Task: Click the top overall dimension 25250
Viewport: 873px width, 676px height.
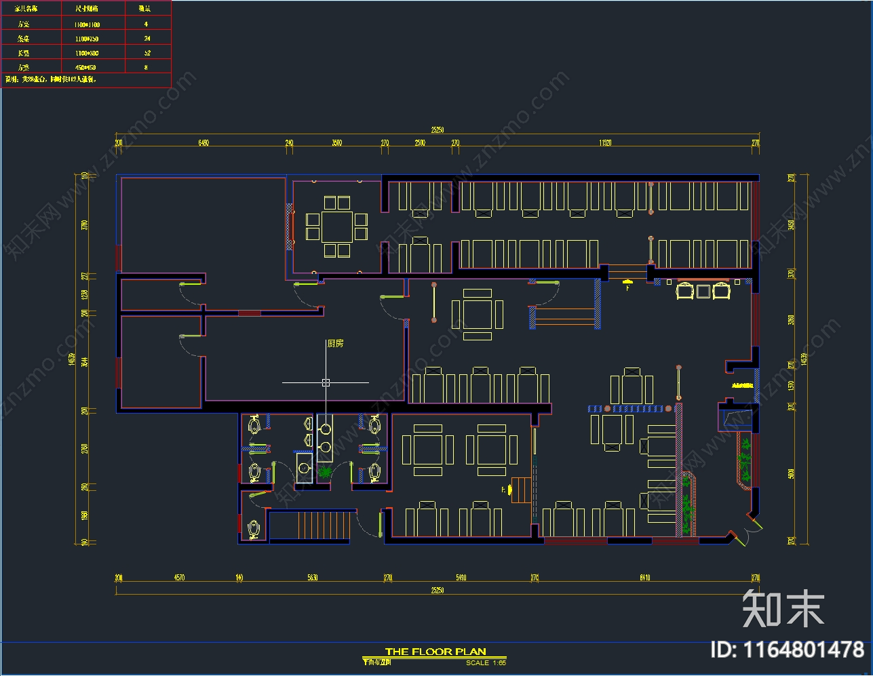Action: [x=438, y=130]
